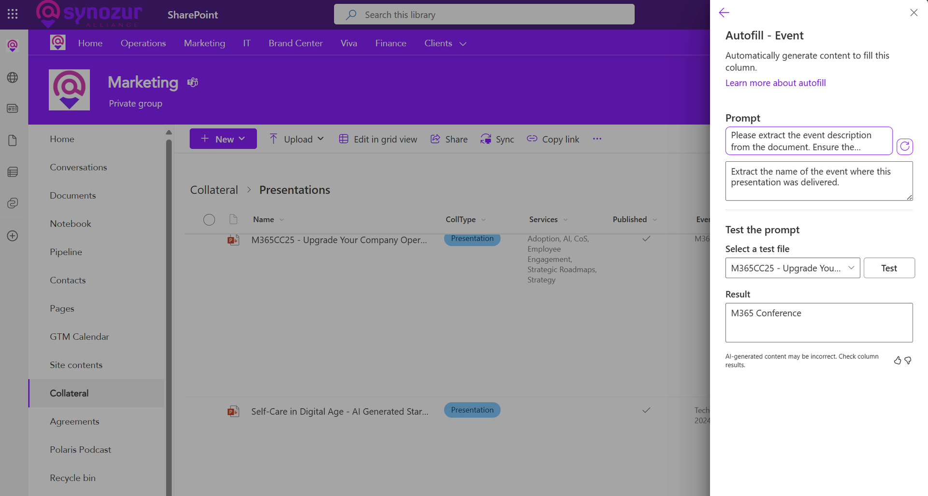The image size is (928, 496).
Task: Give thumbs down feedback on result
Action: pos(908,360)
